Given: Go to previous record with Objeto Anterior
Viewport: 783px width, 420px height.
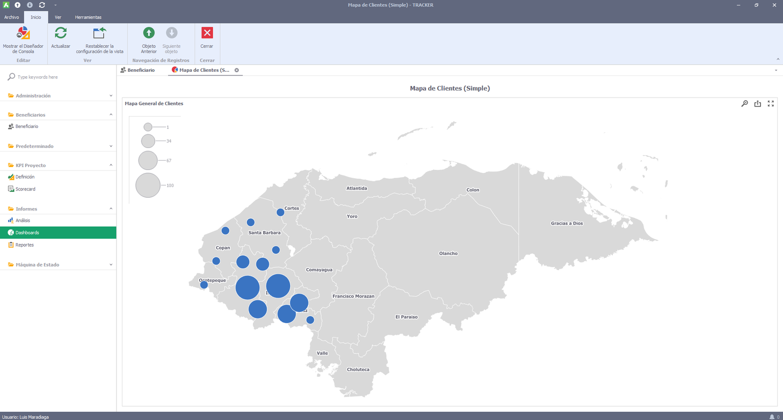Looking at the screenshot, I should click(149, 39).
